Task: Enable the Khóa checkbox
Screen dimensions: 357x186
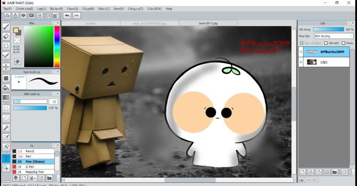Action: (343, 43)
